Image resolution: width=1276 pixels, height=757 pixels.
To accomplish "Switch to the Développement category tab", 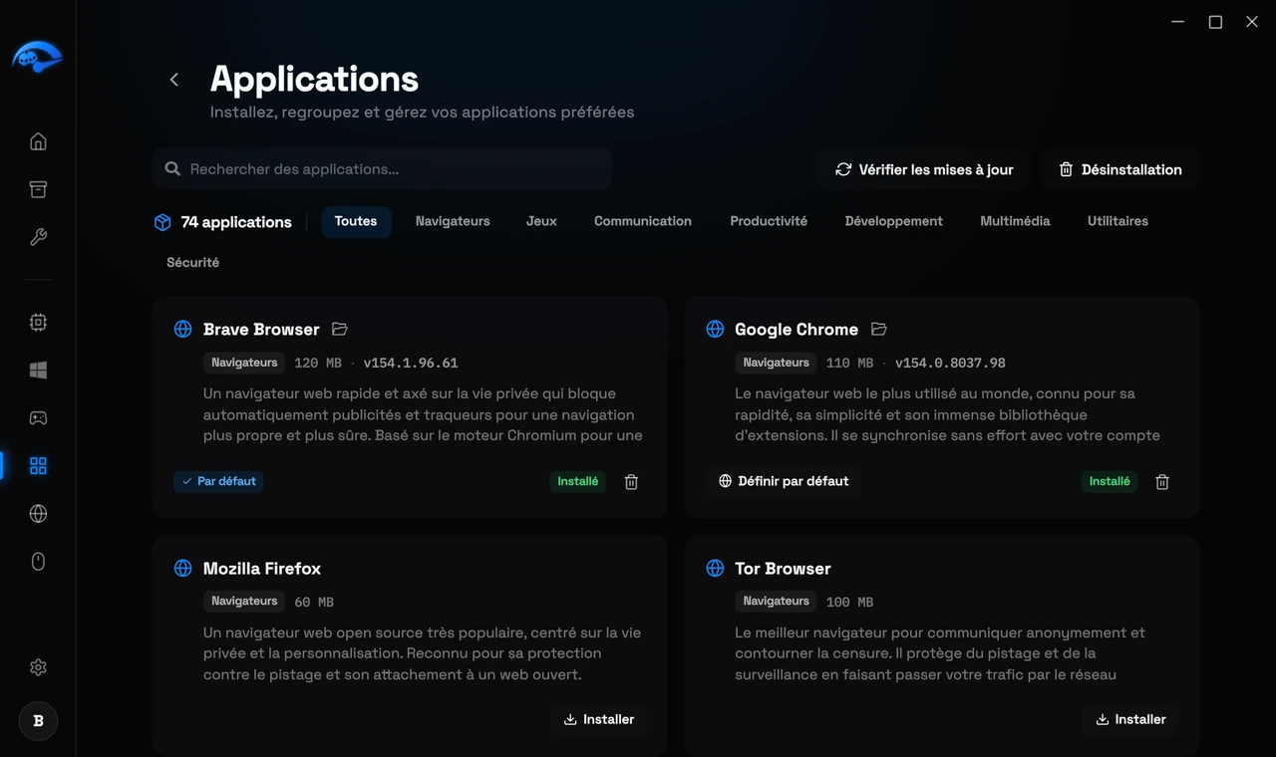I will point(893,221).
